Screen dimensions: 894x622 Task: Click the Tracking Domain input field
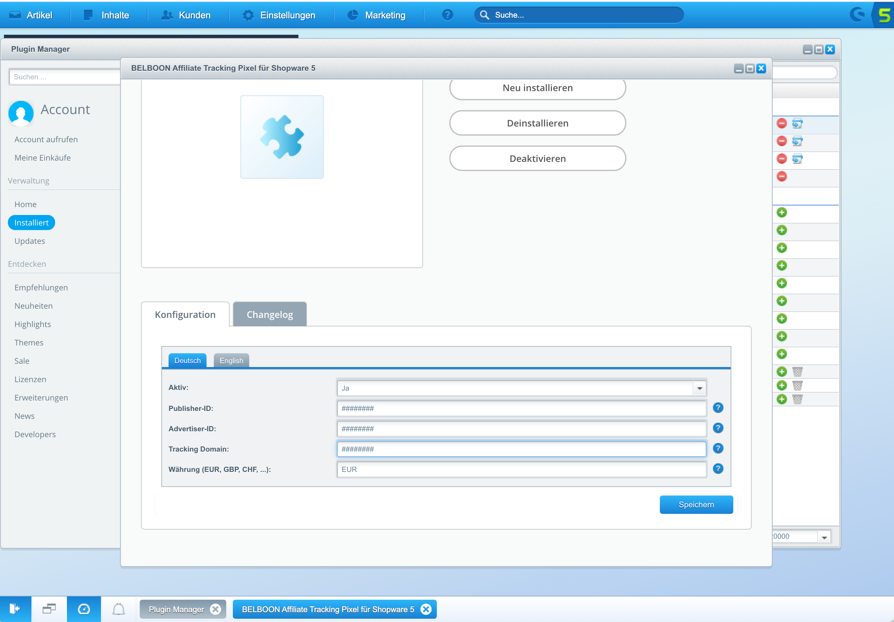[521, 449]
